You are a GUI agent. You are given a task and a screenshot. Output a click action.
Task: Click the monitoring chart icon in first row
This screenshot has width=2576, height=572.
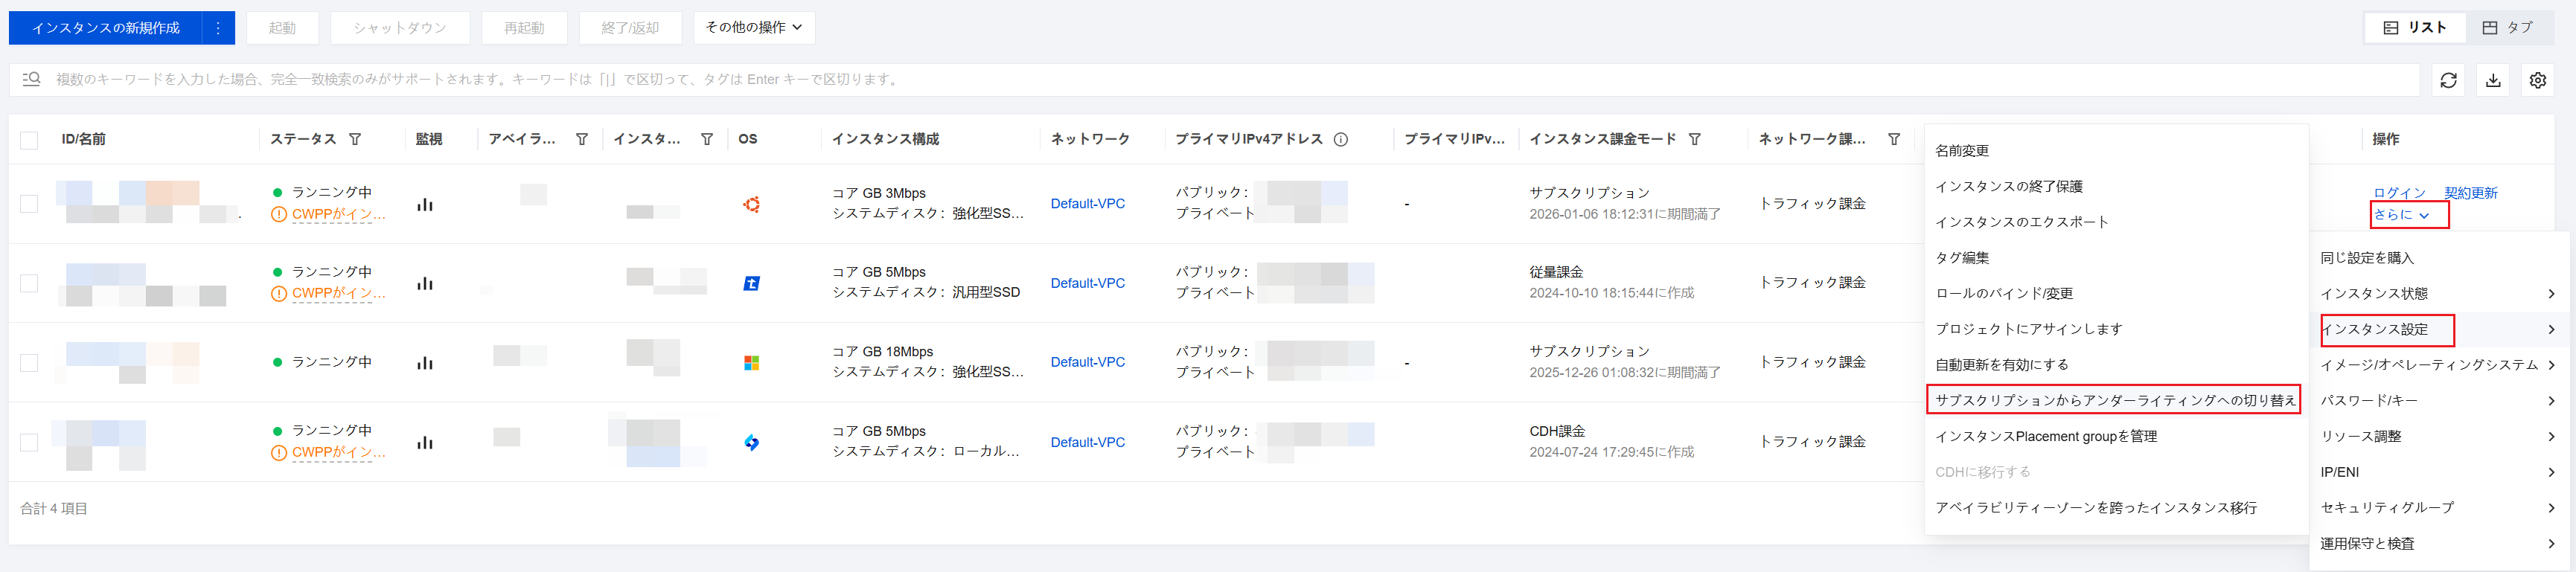425,204
